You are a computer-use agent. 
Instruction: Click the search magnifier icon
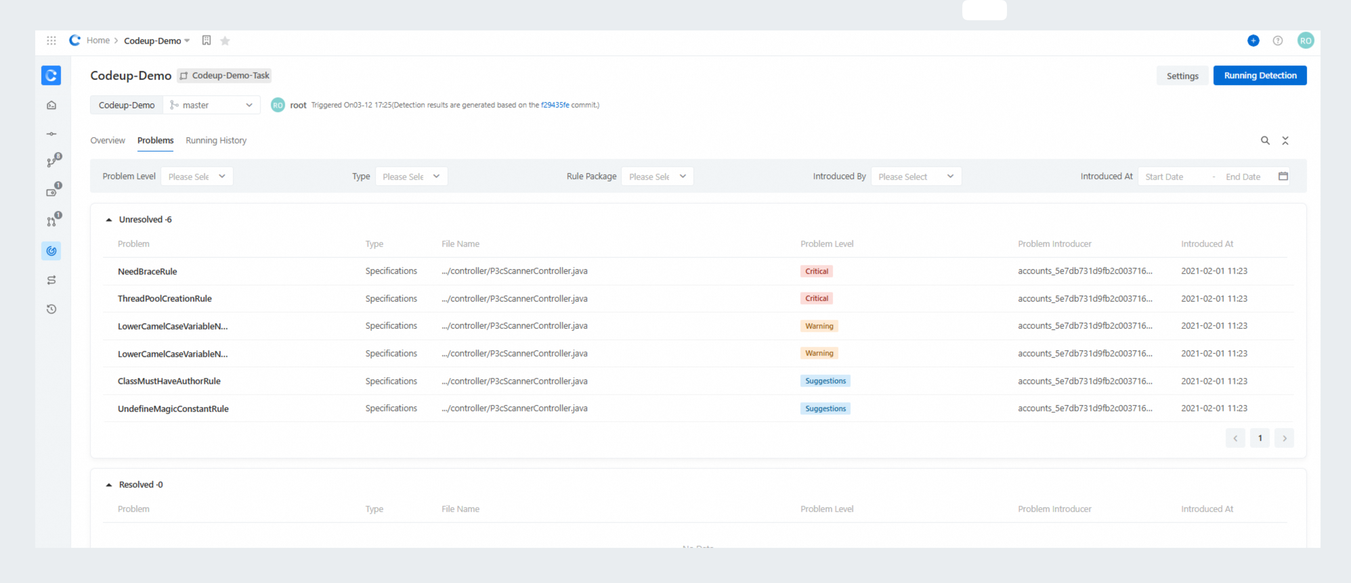(x=1265, y=140)
